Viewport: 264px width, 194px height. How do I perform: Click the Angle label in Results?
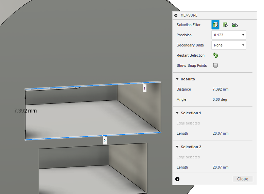(x=181, y=99)
